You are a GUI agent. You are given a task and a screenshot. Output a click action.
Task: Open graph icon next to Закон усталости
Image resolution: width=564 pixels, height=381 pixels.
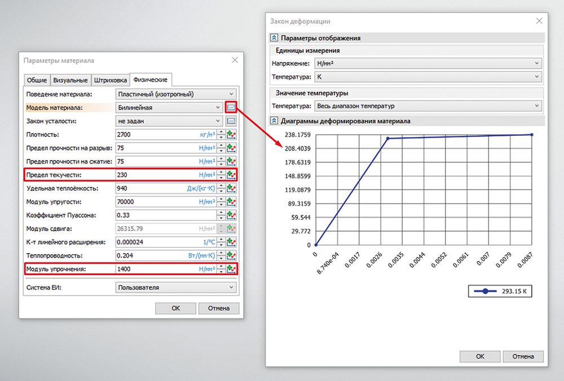tap(231, 121)
